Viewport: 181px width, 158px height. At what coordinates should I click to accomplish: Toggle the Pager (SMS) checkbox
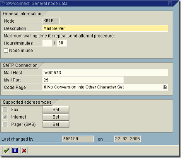click(5, 124)
